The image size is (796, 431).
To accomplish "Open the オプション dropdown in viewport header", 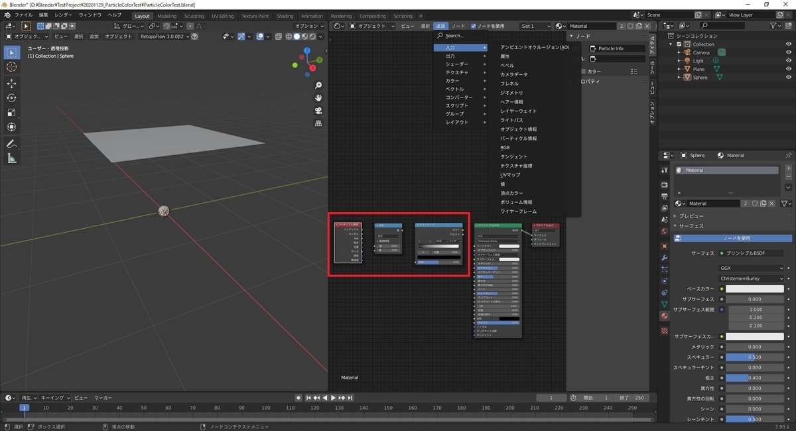I will coord(308,26).
